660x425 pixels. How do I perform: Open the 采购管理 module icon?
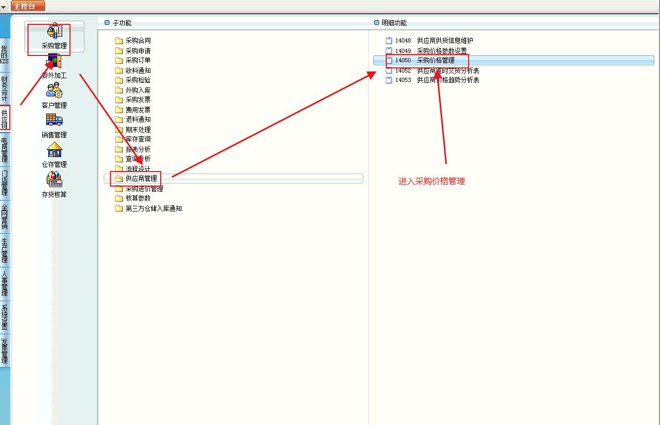(x=54, y=36)
